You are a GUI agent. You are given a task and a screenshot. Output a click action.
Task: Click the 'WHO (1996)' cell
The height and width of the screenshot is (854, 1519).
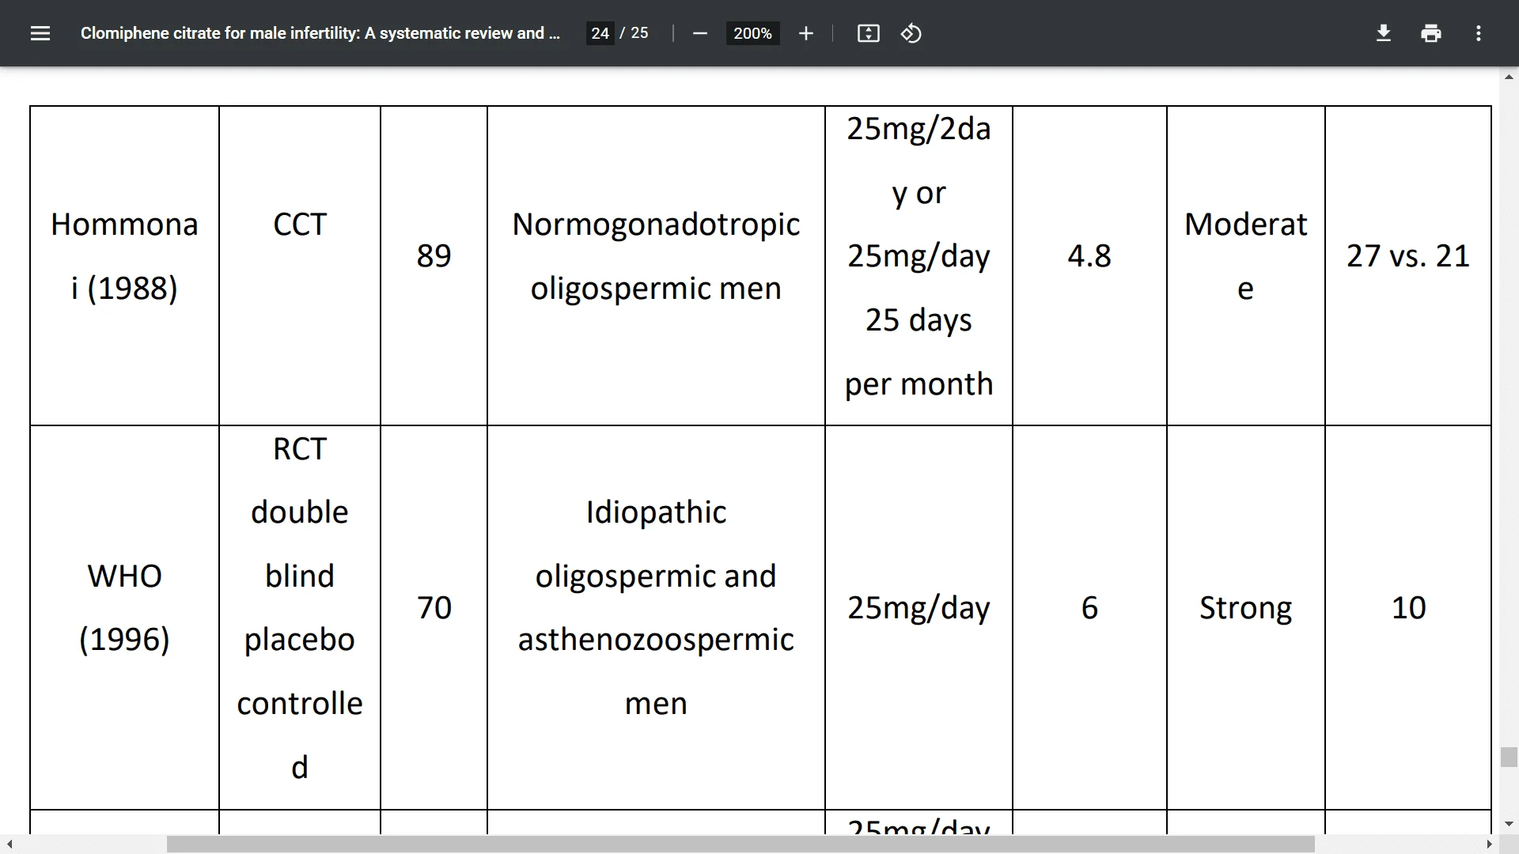[x=124, y=618]
